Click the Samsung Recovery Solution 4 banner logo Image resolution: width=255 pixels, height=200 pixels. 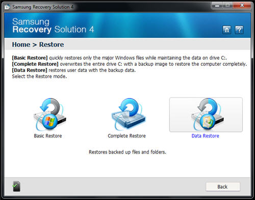53,26
